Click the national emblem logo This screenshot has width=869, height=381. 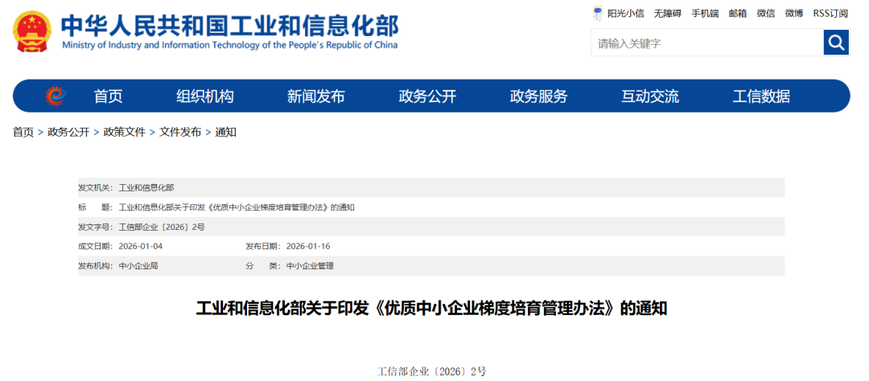pyautogui.click(x=33, y=31)
